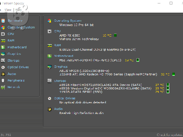Screen dimensions: 183x137
Task: Click the disc icon beside the Optical Drives heading
Action: coord(50,98)
